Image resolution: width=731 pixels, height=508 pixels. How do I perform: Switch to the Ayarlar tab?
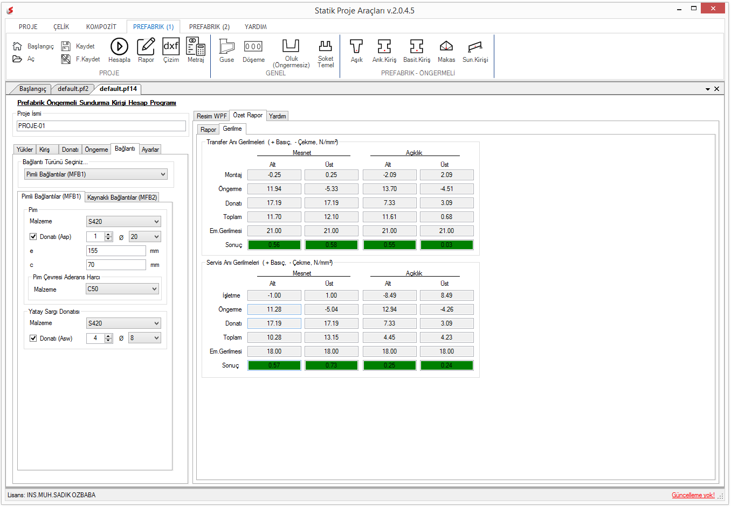click(150, 150)
